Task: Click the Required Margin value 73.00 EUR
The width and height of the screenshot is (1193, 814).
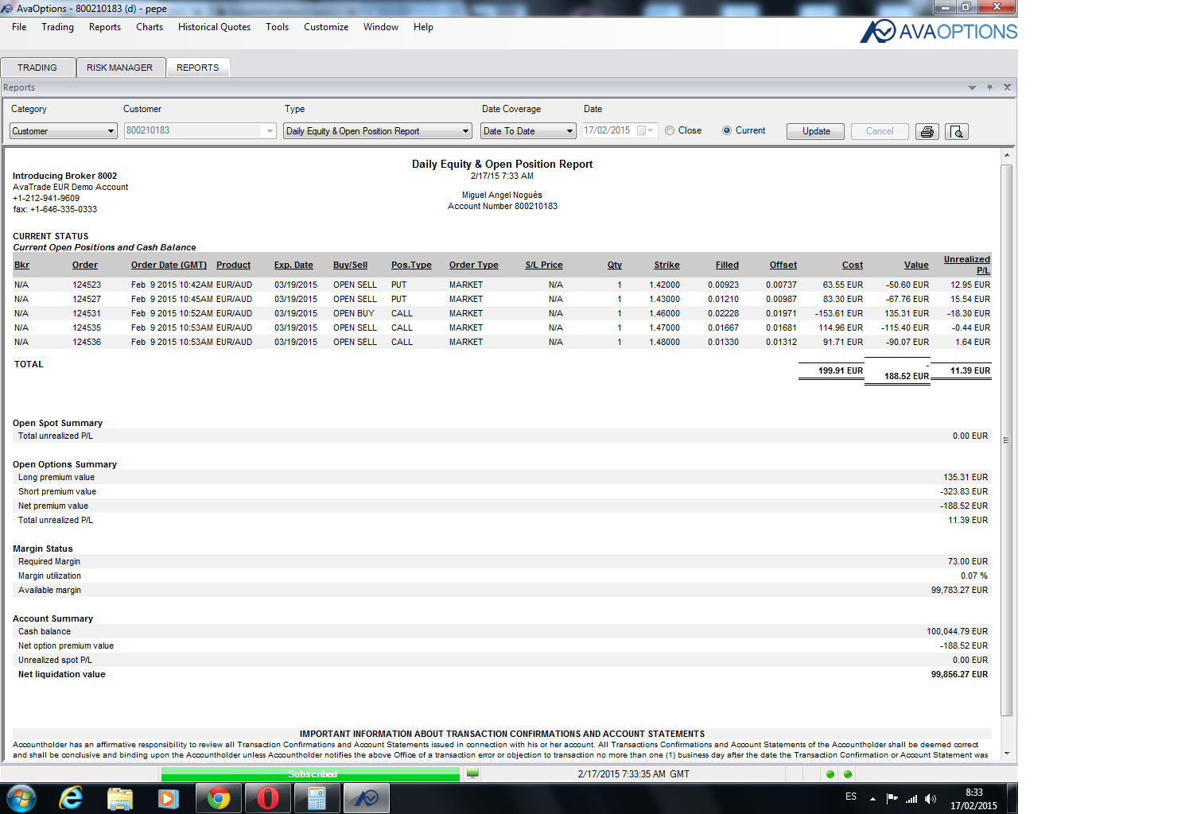Action: pos(967,561)
